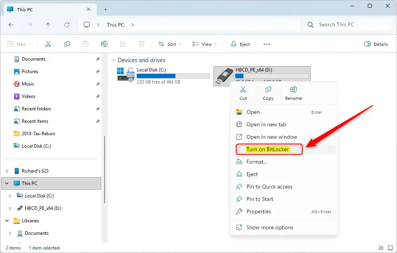Refresh the This PC view

67,24
